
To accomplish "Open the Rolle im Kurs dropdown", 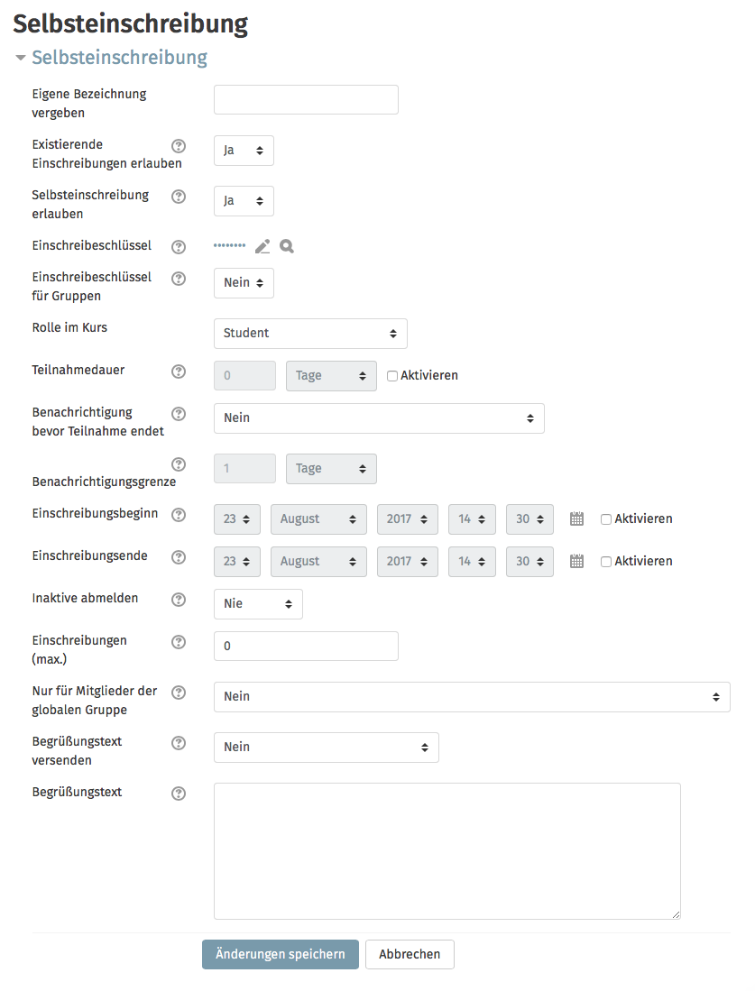I will [x=310, y=334].
